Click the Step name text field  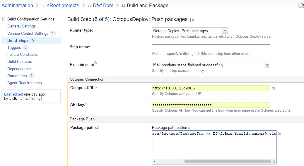coord(211,48)
